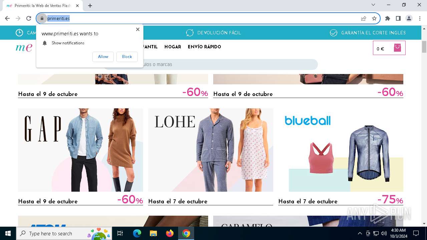The image size is (427, 240).
Task: Open the Chrome side panel icon
Action: pyautogui.click(x=398, y=18)
